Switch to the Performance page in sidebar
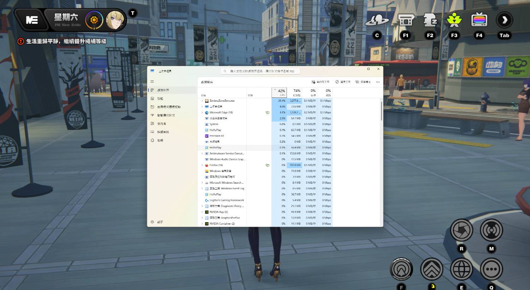 click(172, 99)
